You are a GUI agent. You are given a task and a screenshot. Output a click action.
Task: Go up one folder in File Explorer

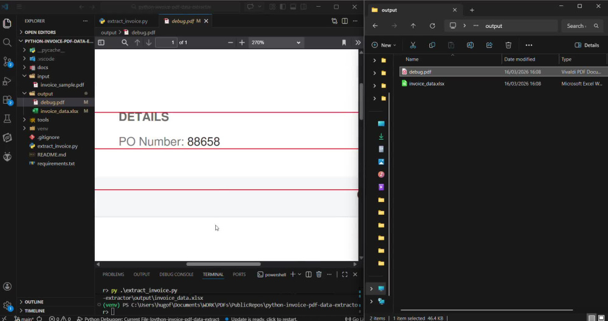point(413,26)
